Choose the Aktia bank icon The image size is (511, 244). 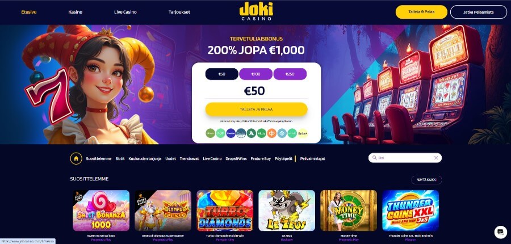point(261,133)
